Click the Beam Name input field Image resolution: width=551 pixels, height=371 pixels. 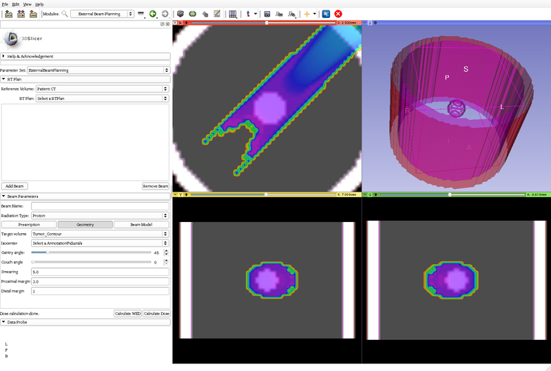pyautogui.click(x=100, y=206)
